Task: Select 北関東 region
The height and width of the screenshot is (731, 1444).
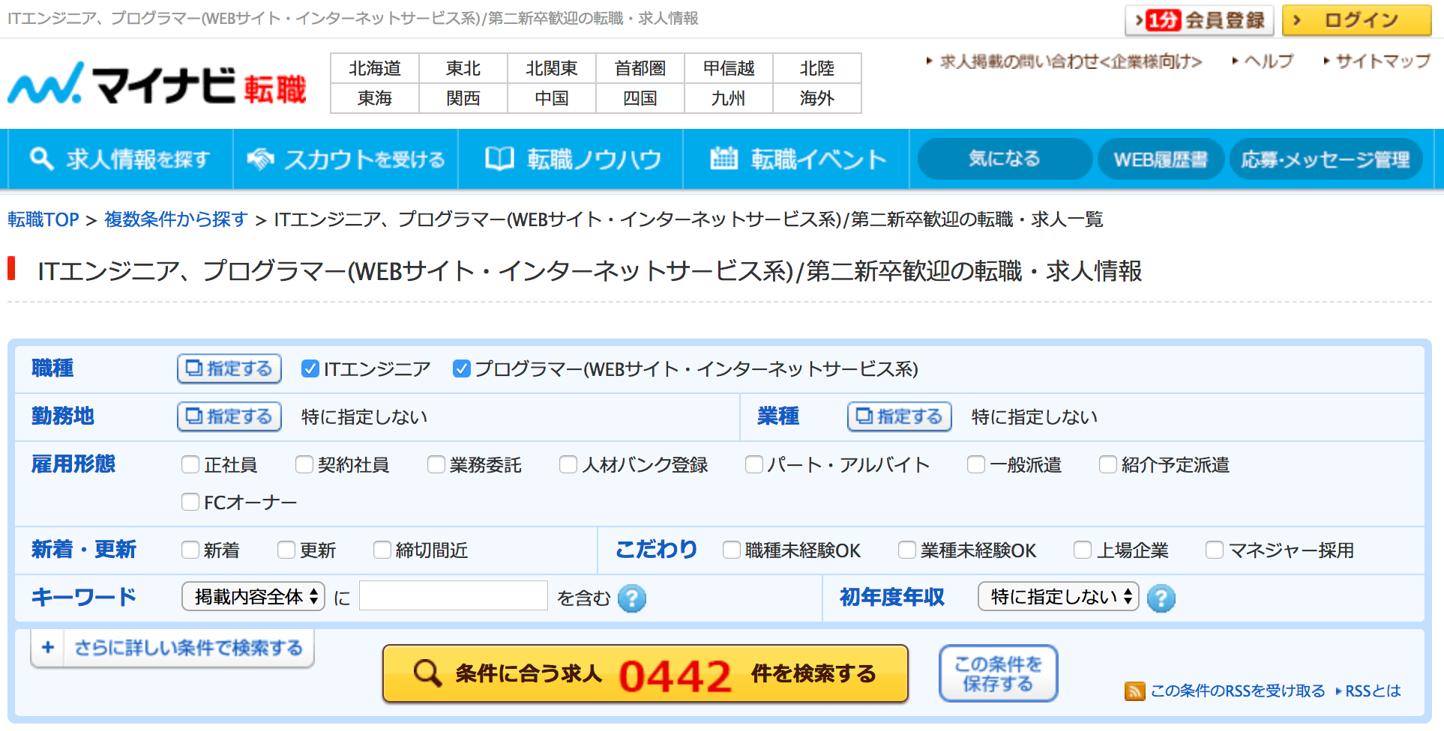Action: pyautogui.click(x=552, y=68)
